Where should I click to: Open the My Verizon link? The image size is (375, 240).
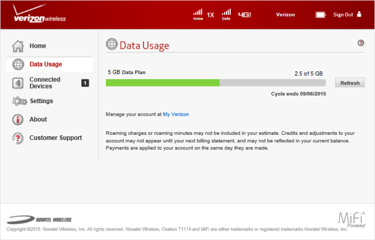tap(176, 114)
